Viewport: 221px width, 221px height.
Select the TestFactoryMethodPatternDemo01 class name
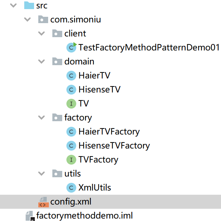tap(149, 48)
